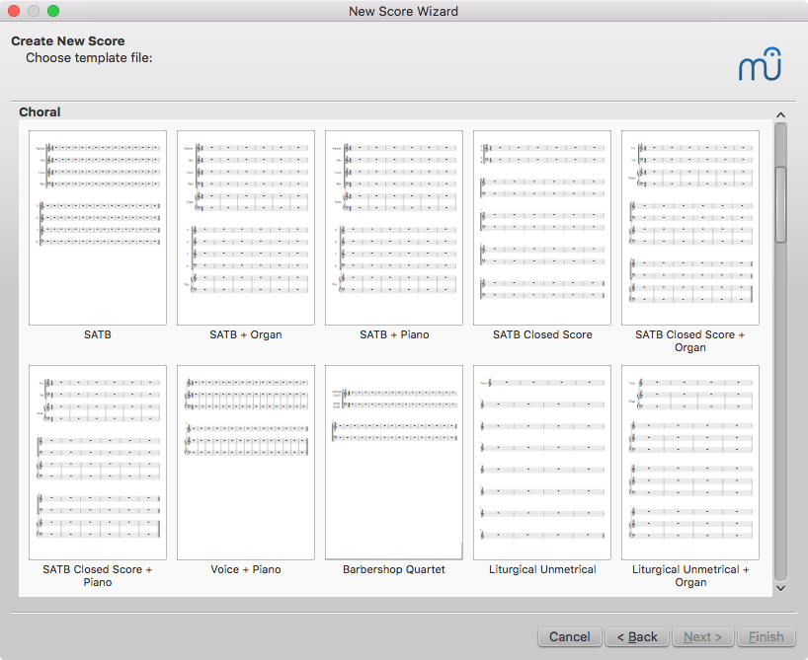This screenshot has width=808, height=660.
Task: Choose SATB Closed Score + Organ template
Action: point(690,228)
